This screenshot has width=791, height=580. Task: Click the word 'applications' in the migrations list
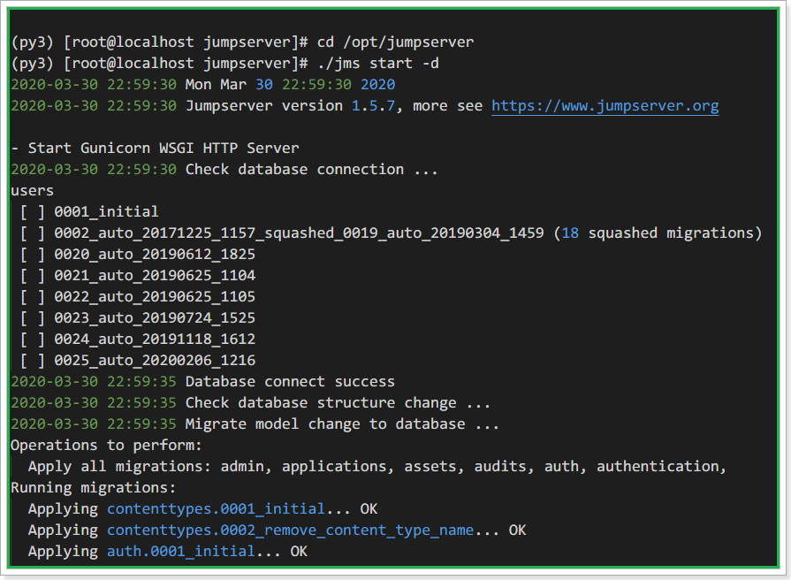coord(334,466)
